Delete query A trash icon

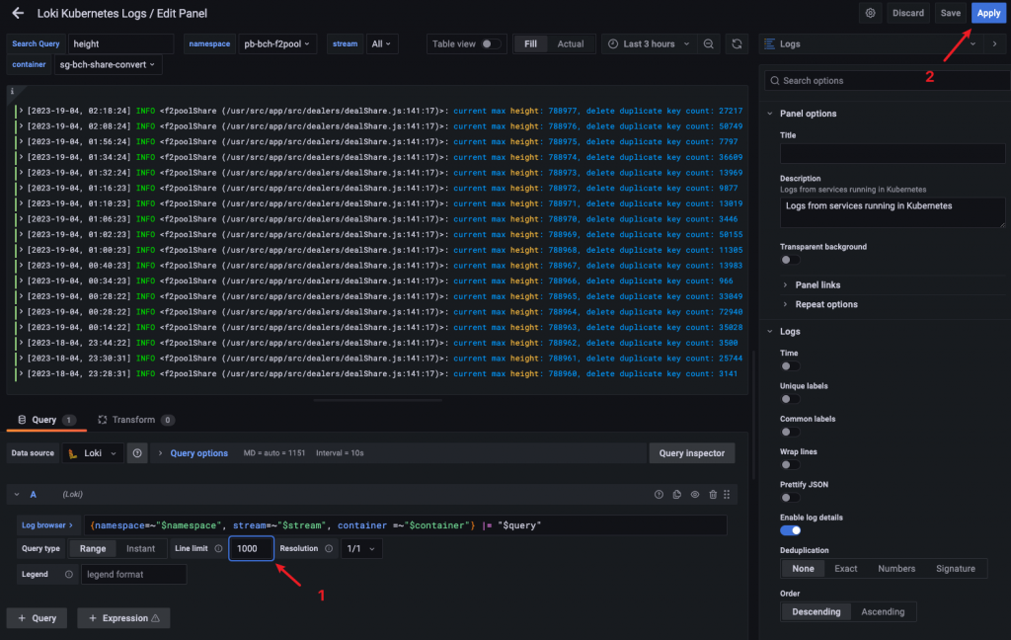pyautogui.click(x=713, y=494)
